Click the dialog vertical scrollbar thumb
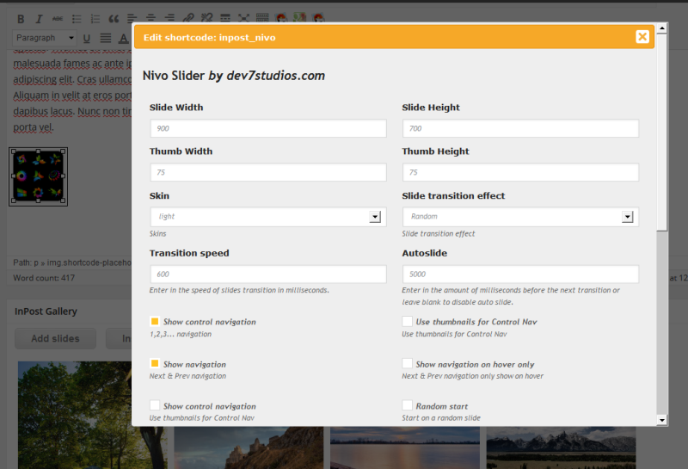This screenshot has width=688, height=469. coord(662,132)
